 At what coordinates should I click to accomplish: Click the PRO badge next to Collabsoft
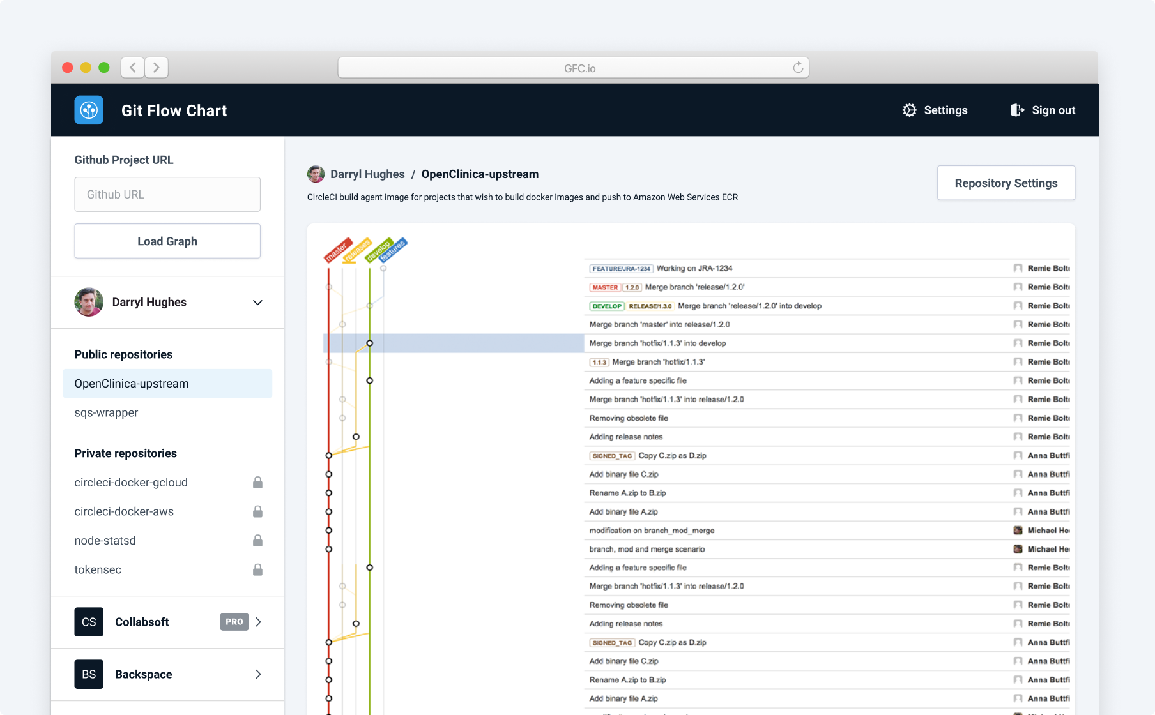point(234,622)
